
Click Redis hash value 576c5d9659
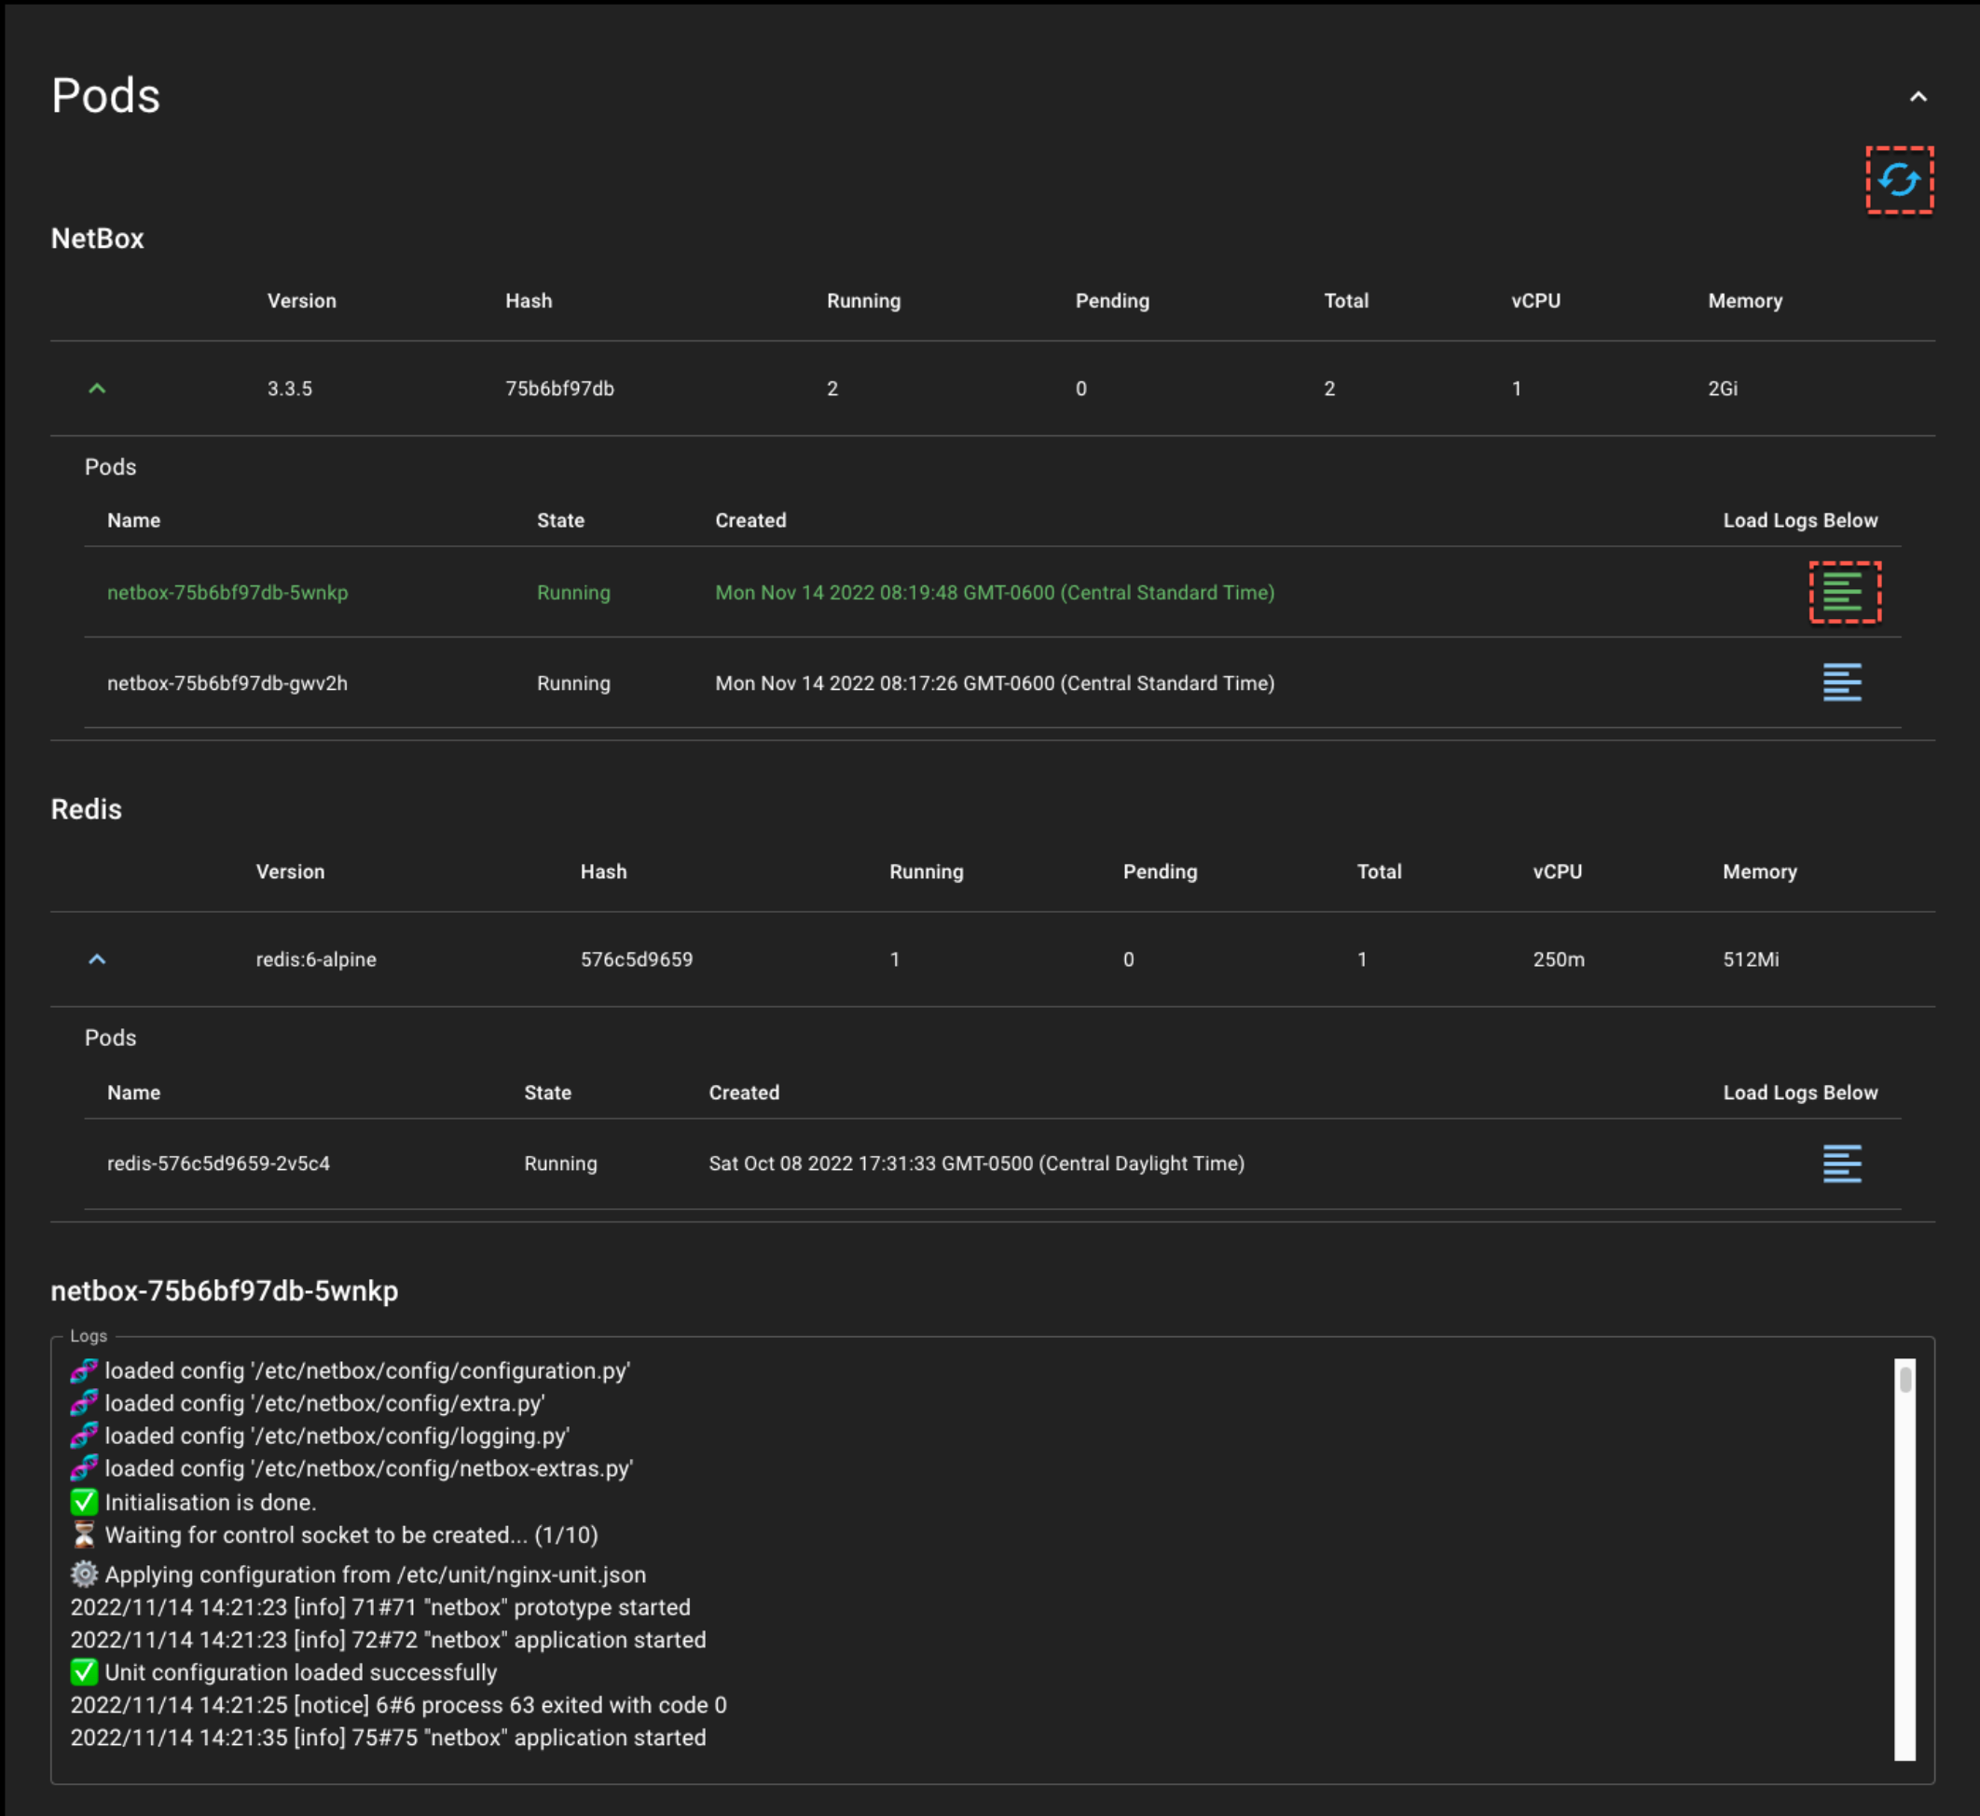tap(636, 959)
